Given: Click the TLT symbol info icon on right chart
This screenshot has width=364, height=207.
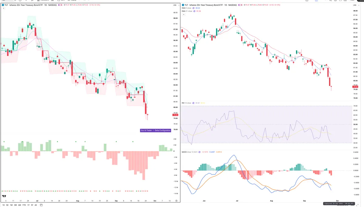Looking at the screenshot, I should click(x=183, y=5).
